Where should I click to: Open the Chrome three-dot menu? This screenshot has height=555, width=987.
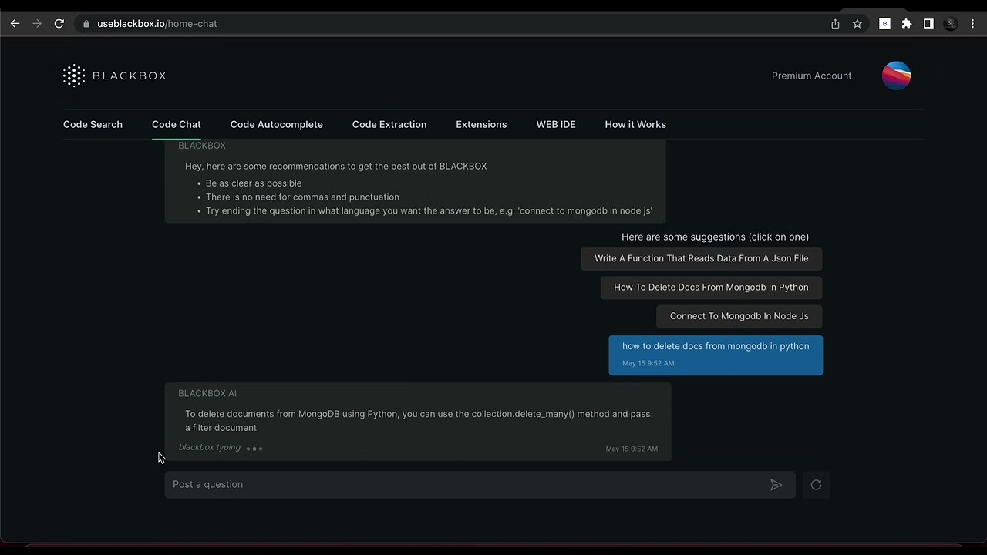[972, 24]
